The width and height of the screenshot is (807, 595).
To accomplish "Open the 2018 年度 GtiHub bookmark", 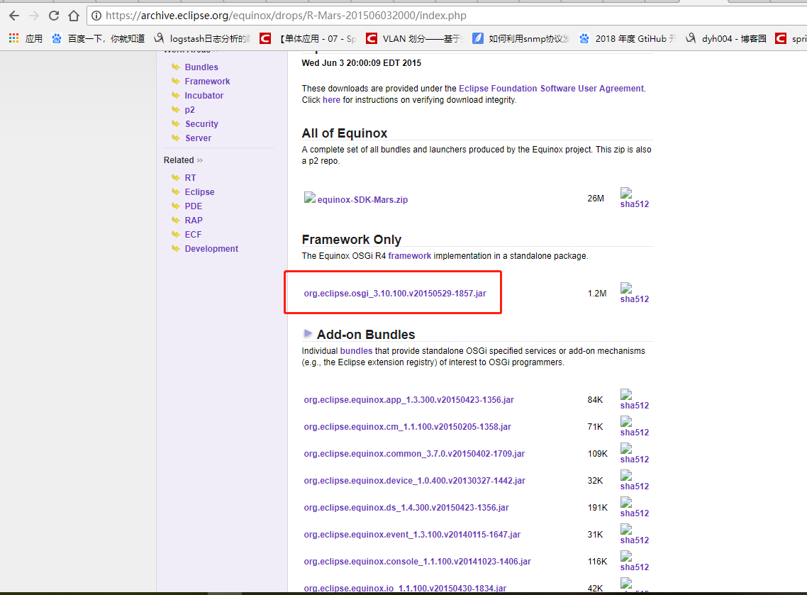I will coord(628,38).
